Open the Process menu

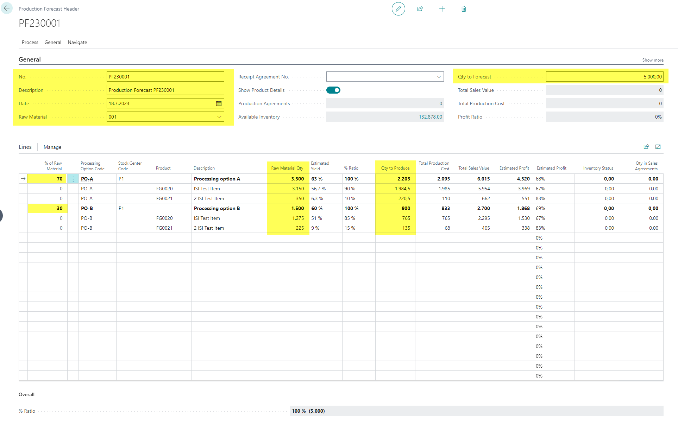[30, 42]
